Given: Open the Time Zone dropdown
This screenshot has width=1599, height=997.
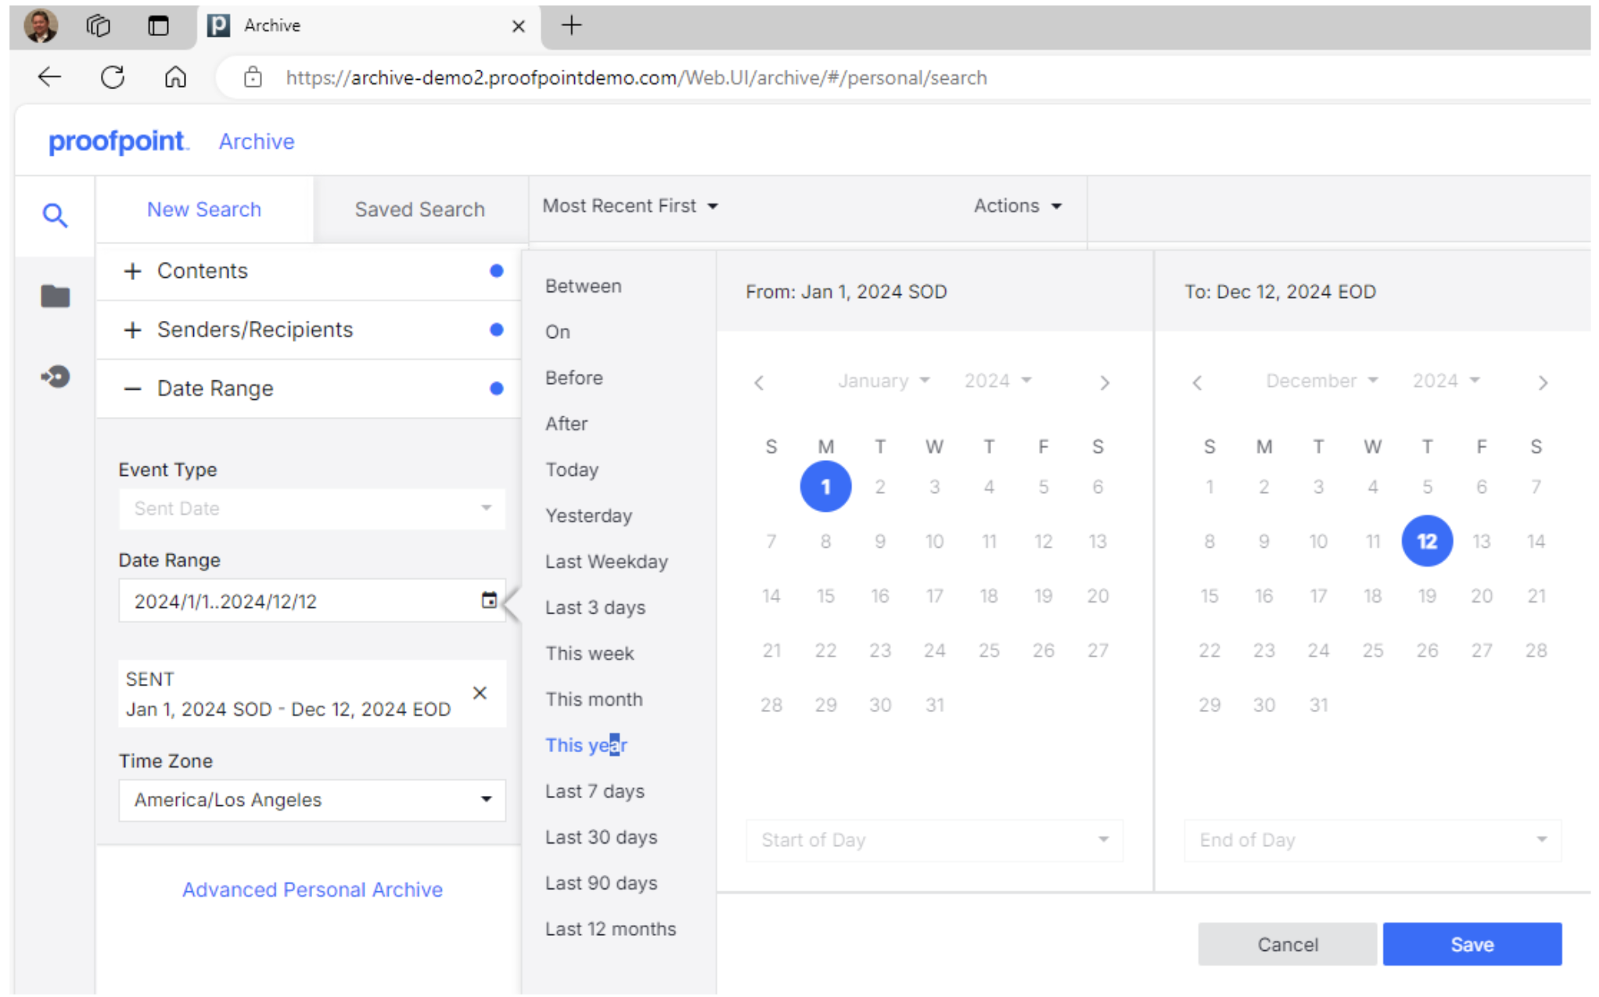Looking at the screenshot, I should pyautogui.click(x=485, y=800).
